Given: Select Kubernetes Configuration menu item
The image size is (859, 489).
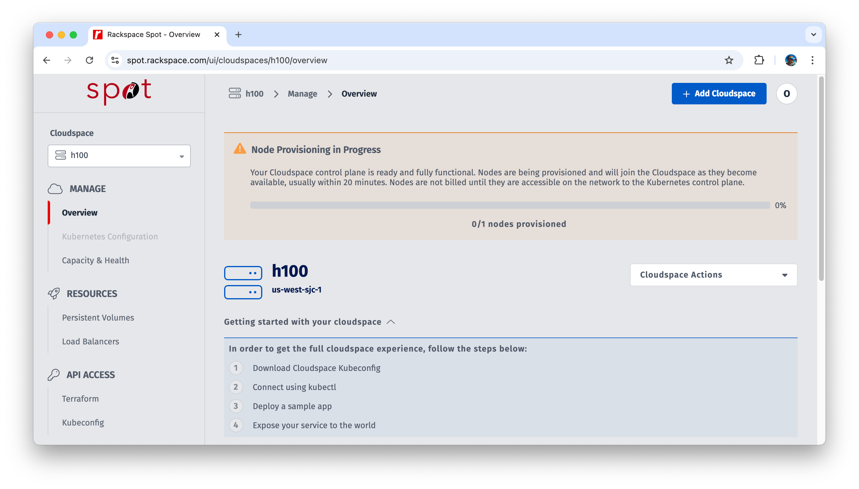Looking at the screenshot, I should tap(110, 236).
